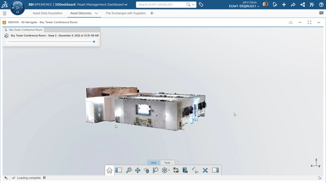Add a new dashboard tab with plus
Screen dimensions: 326x183
point(152,13)
